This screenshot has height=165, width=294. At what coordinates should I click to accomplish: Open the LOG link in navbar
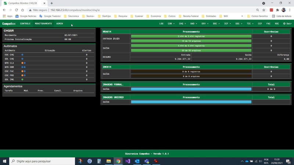coord(161,23)
